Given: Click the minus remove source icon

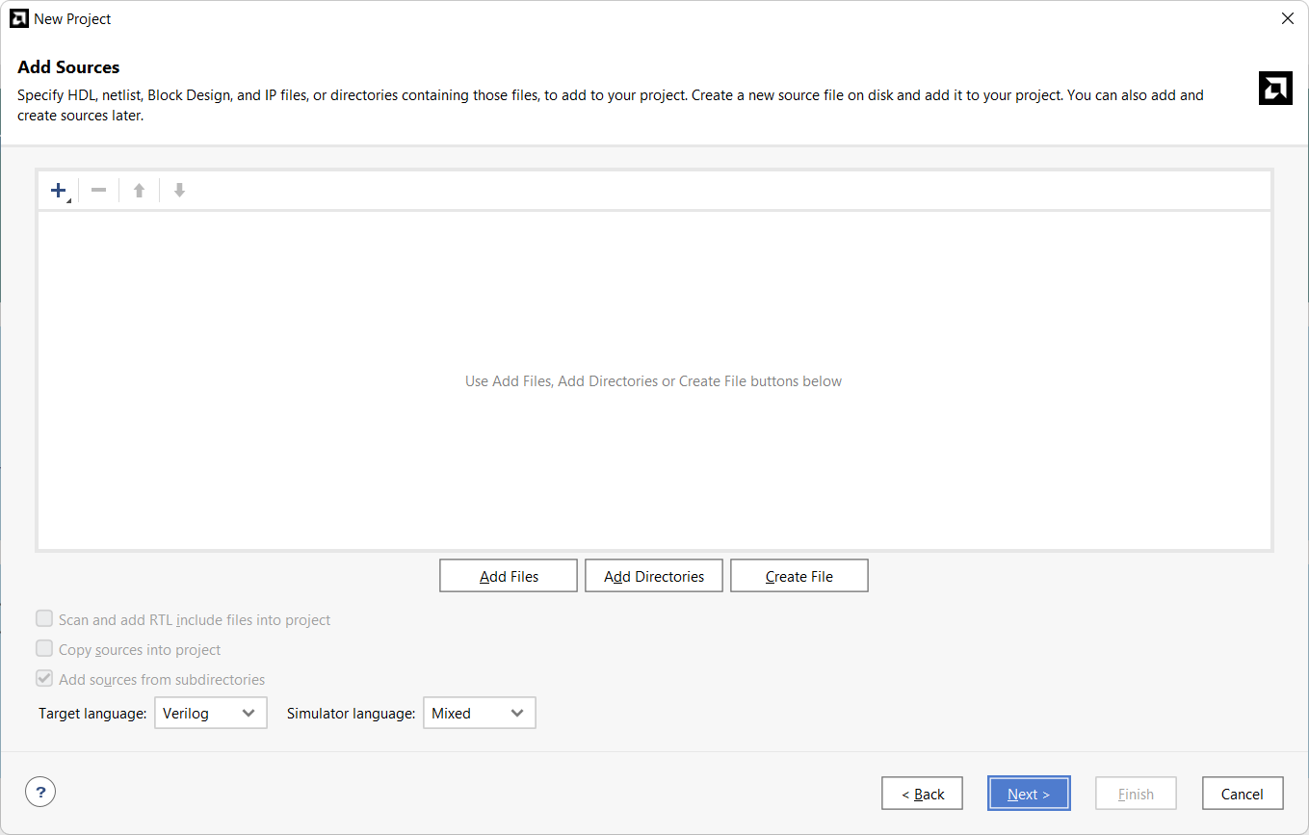Looking at the screenshot, I should [x=98, y=191].
